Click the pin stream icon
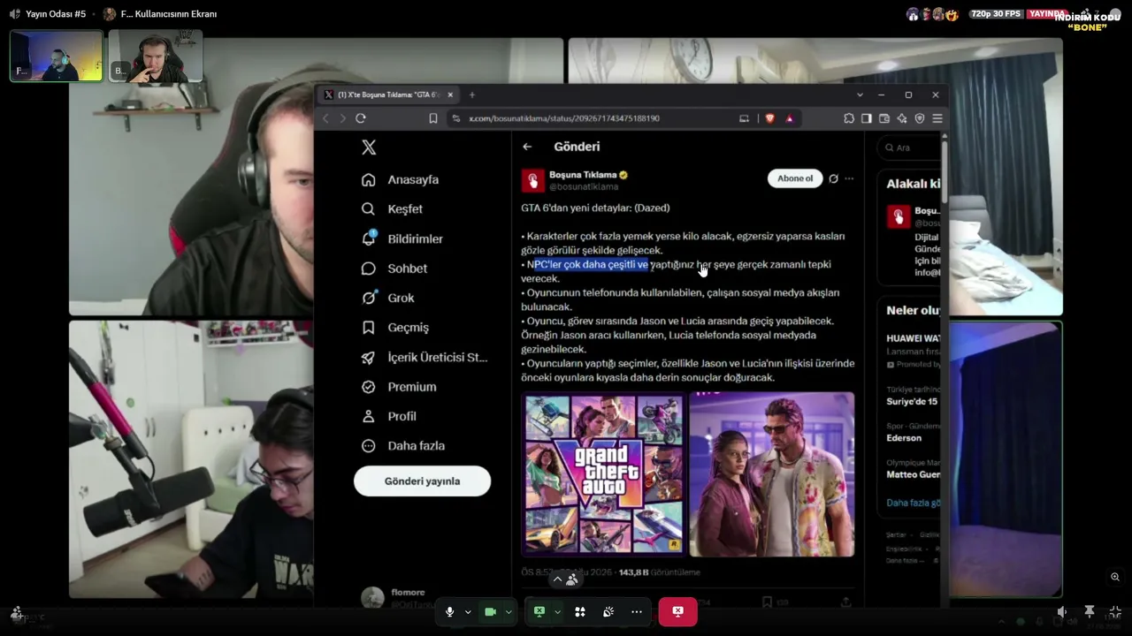 [1090, 611]
